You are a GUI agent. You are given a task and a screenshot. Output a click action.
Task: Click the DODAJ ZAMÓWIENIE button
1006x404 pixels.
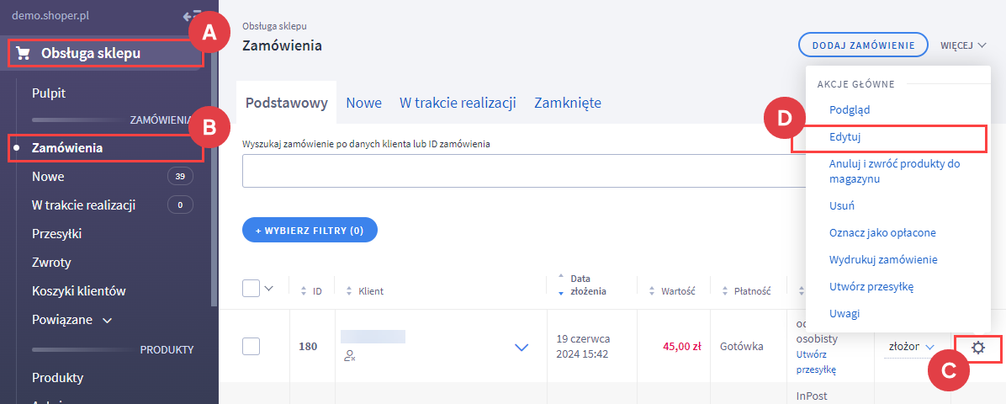tap(862, 45)
